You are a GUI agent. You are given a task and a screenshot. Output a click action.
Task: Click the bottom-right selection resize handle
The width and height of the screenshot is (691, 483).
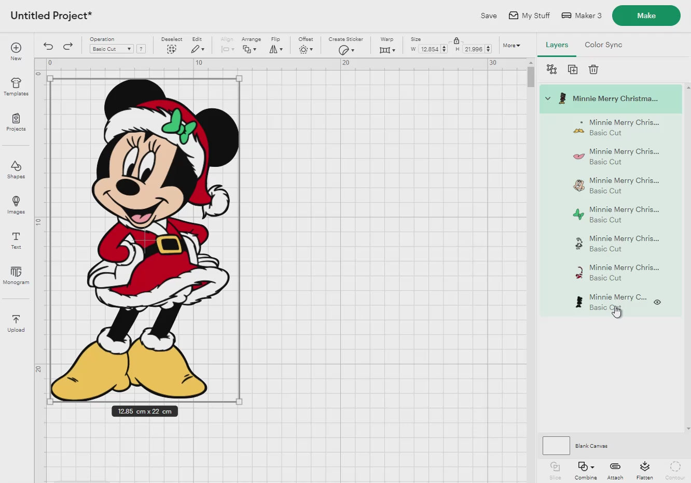(239, 402)
